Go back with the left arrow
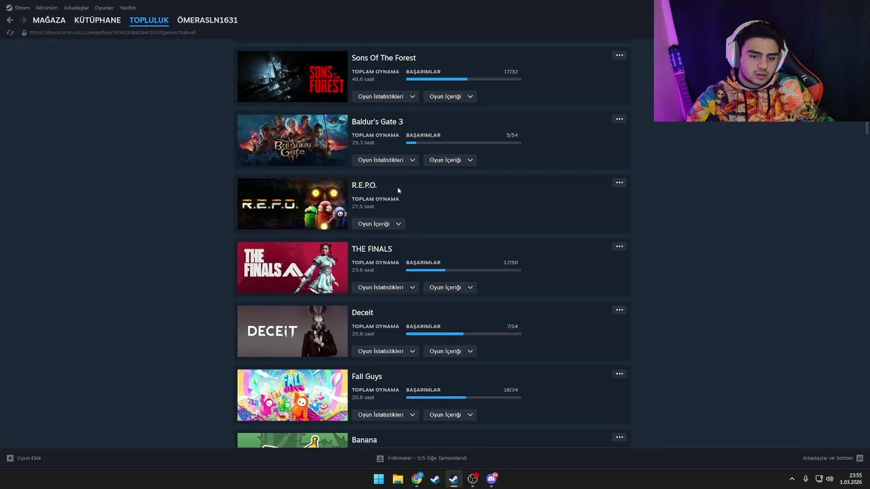The image size is (870, 489). pos(10,20)
